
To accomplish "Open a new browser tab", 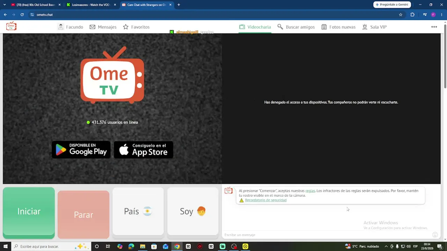I will click(179, 5).
